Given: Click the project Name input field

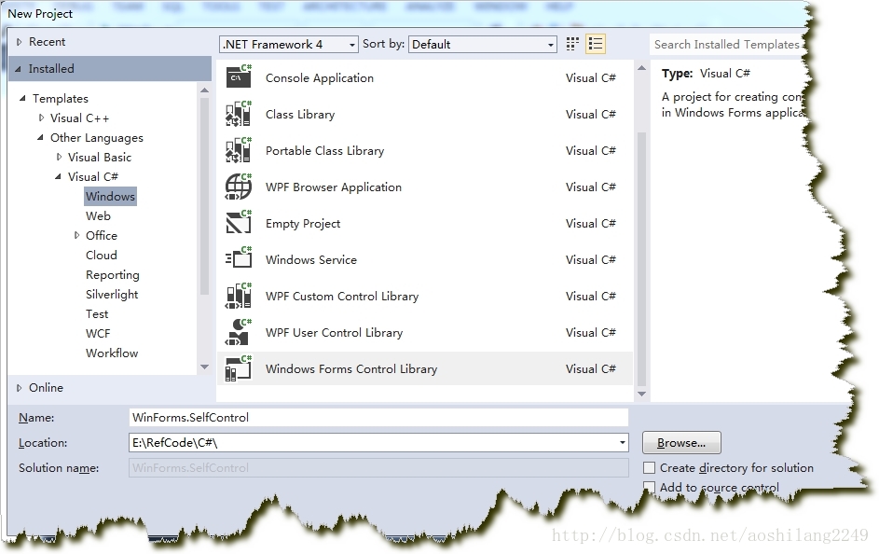Looking at the screenshot, I should [x=378, y=417].
